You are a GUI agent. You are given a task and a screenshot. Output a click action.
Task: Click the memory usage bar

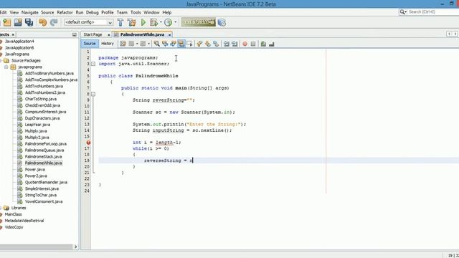199,22
